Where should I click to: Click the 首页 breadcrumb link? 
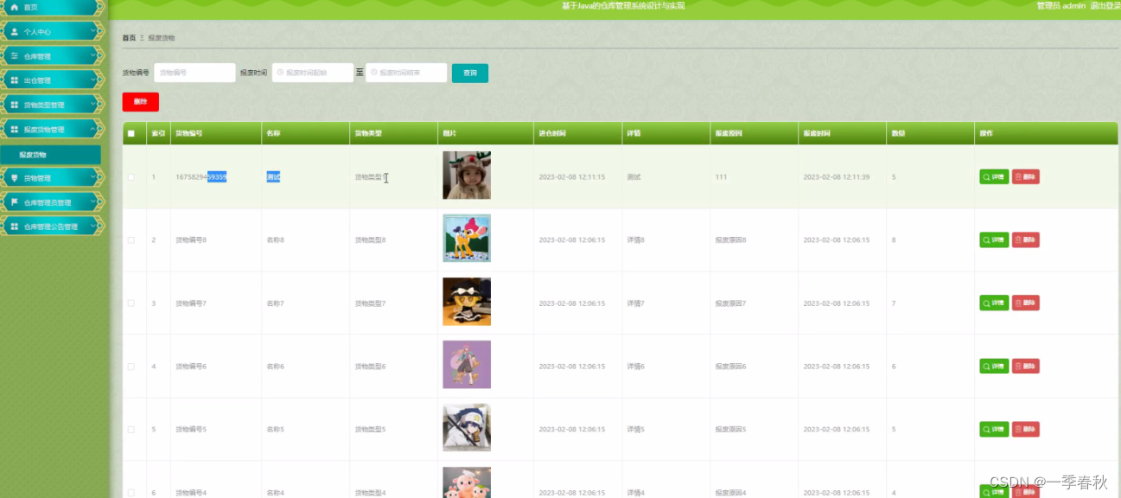pyautogui.click(x=129, y=38)
